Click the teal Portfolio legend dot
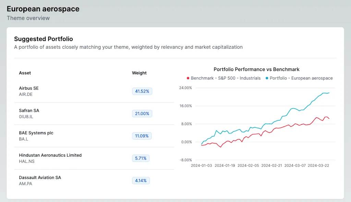The image size is (351, 202). click(267, 78)
